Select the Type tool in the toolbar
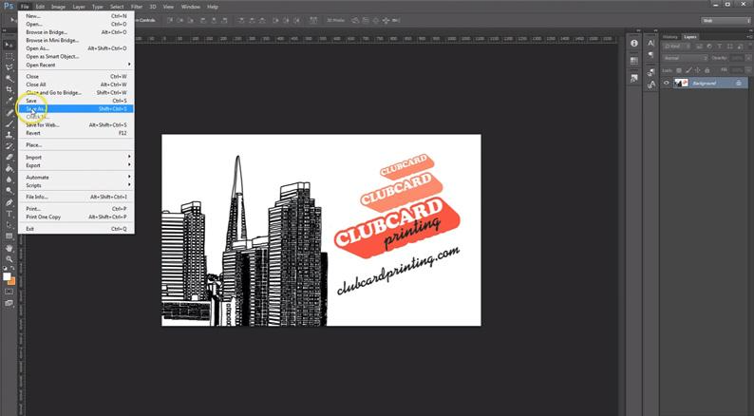Image resolution: width=754 pixels, height=416 pixels. click(9, 214)
